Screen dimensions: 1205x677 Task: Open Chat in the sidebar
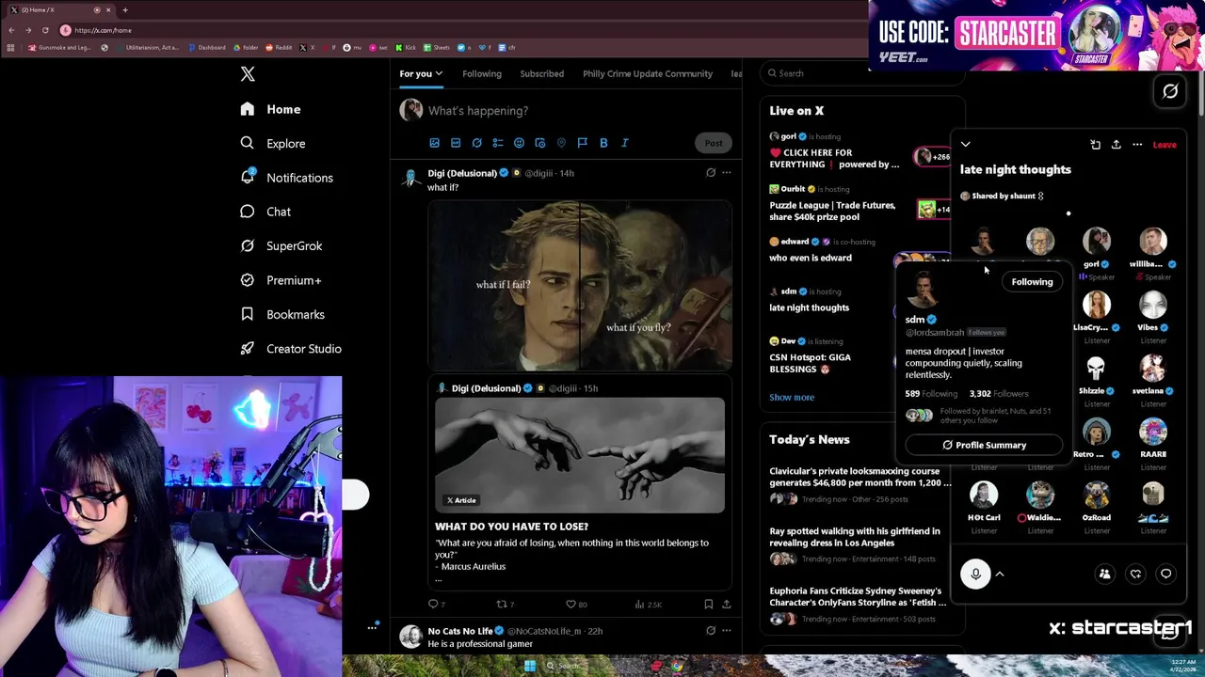tap(265, 212)
